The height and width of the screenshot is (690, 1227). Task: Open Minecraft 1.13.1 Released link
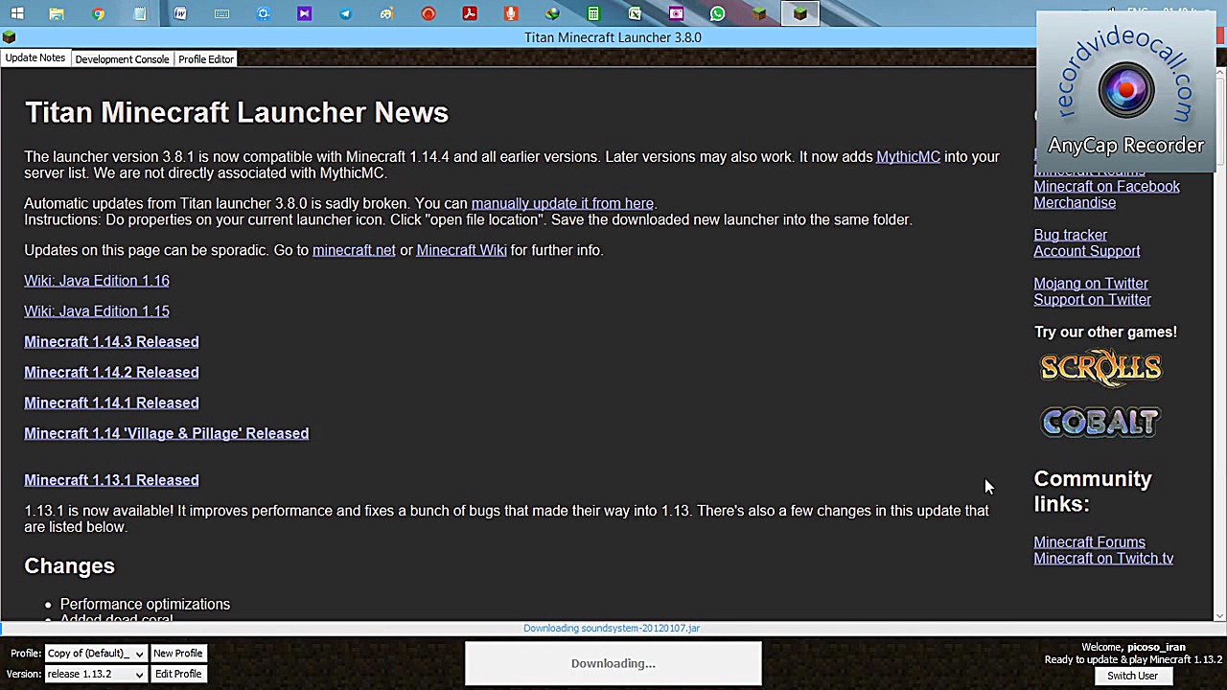coord(111,480)
